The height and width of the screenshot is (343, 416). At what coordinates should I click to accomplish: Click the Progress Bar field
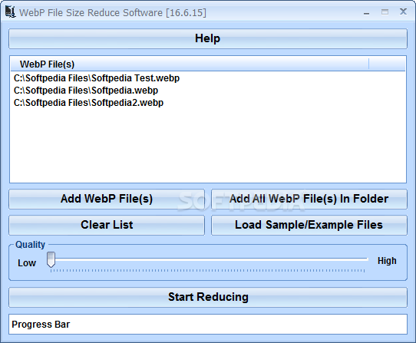point(208,324)
